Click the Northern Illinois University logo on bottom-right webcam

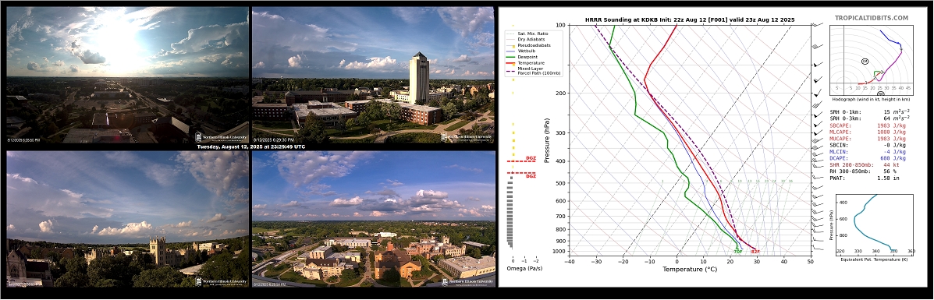(467, 282)
